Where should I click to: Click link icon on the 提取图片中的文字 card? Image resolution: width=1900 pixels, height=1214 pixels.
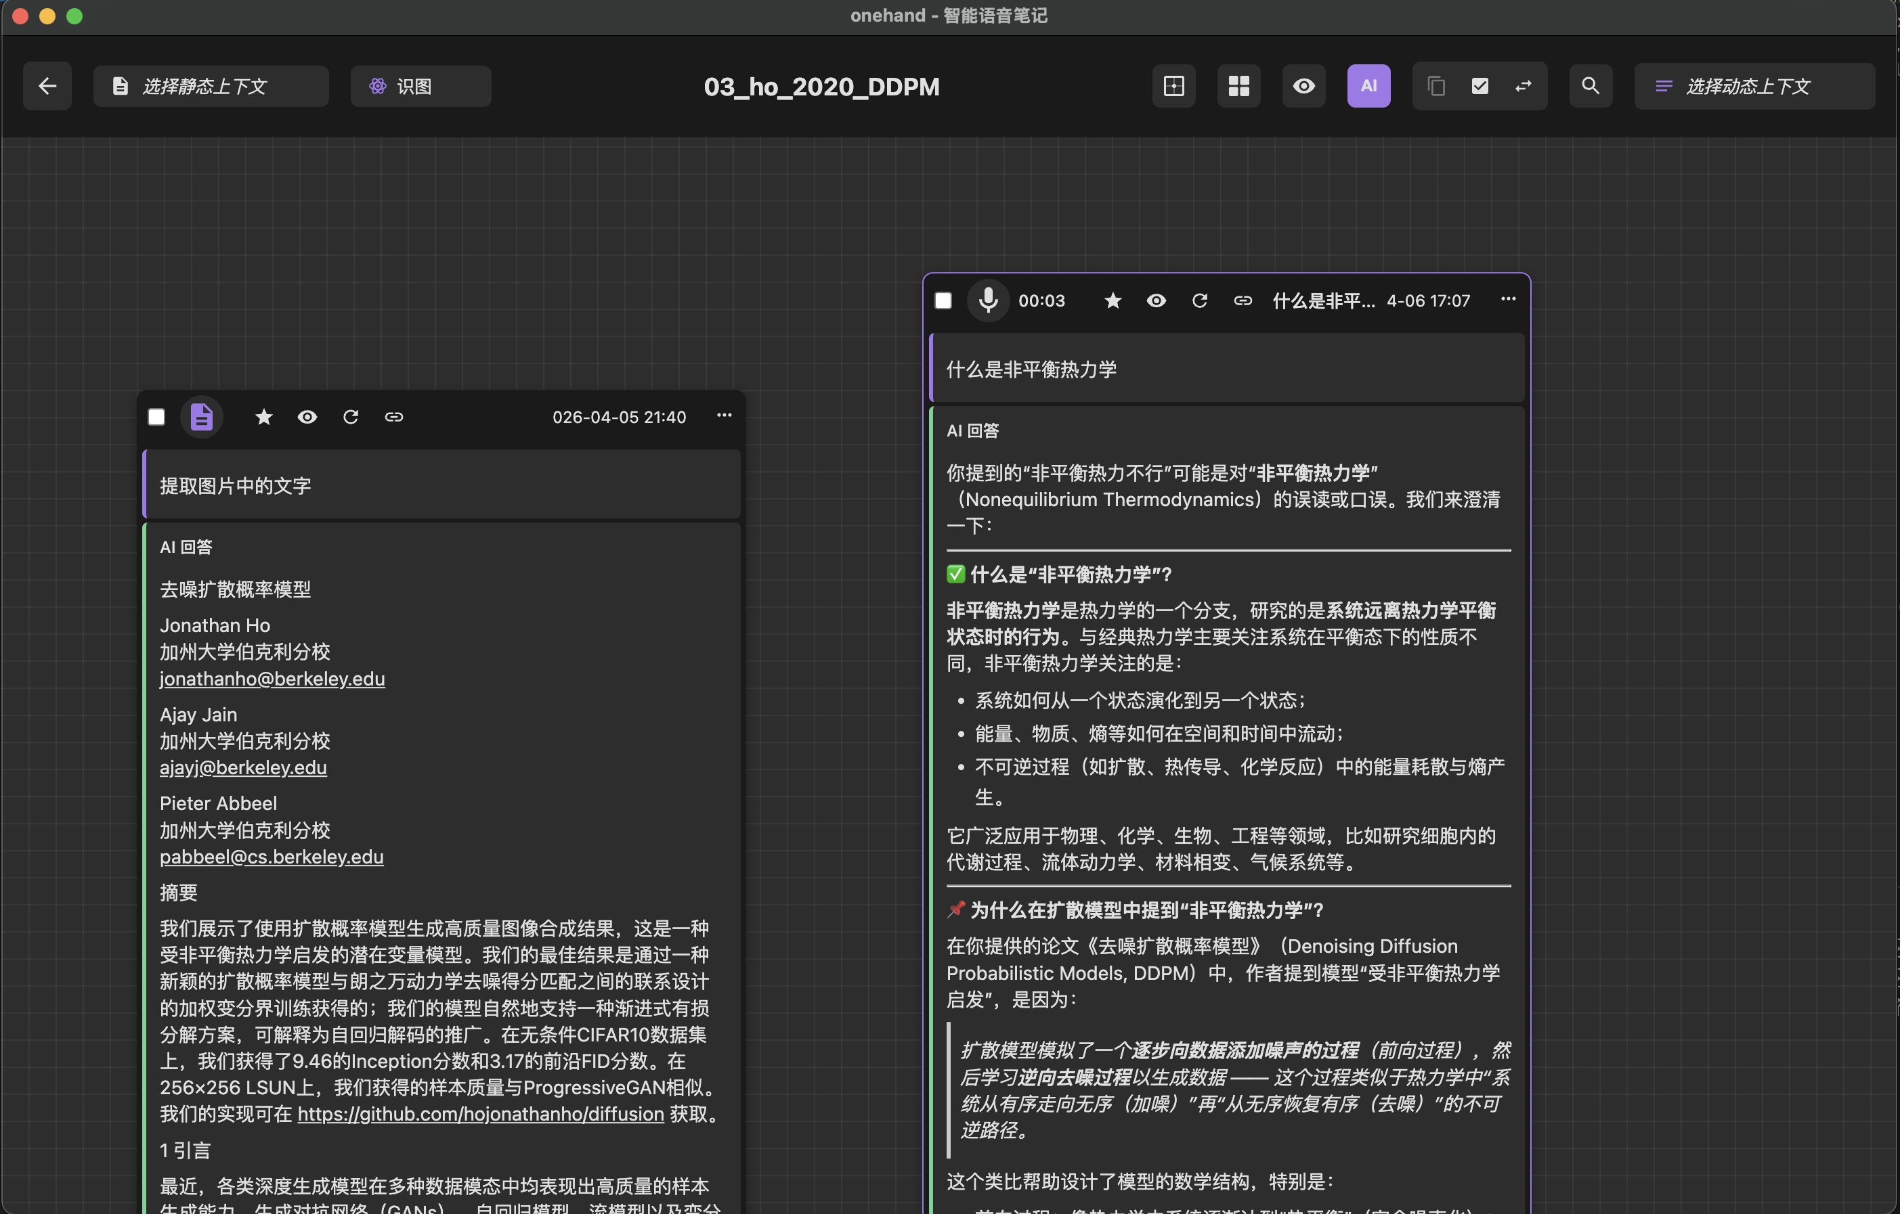coord(393,417)
